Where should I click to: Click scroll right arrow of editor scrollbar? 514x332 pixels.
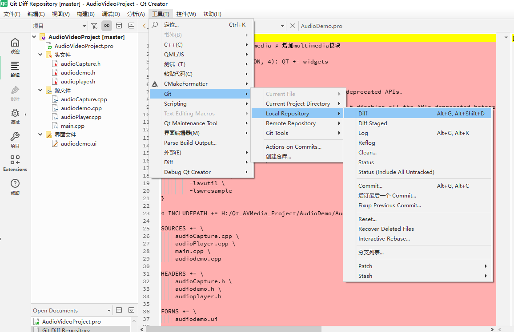tap(492, 329)
